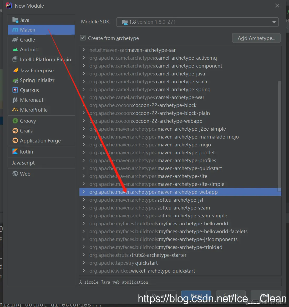Image resolution: width=289 pixels, height=307 pixels.
Task: Click the Spring Initializr icon
Action: point(15,80)
